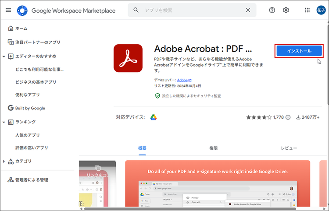Expand the カテゴリ section

[4, 162]
